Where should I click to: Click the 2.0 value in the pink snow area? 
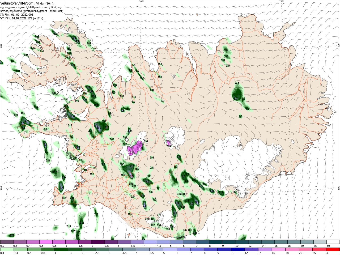click(130, 152)
